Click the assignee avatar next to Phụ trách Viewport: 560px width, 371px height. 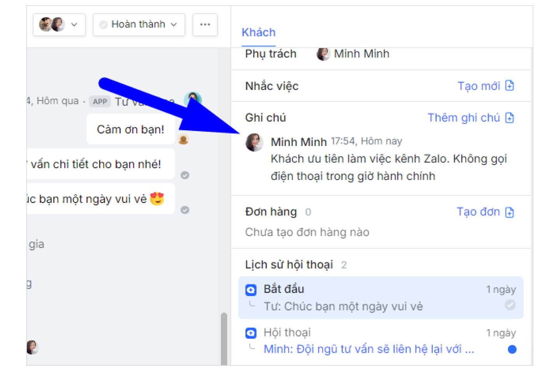point(323,54)
